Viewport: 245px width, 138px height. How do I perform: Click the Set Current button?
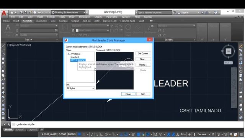point(143,53)
